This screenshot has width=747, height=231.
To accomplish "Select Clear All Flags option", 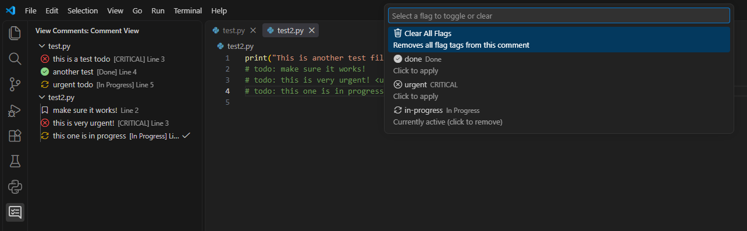I will (x=559, y=40).
